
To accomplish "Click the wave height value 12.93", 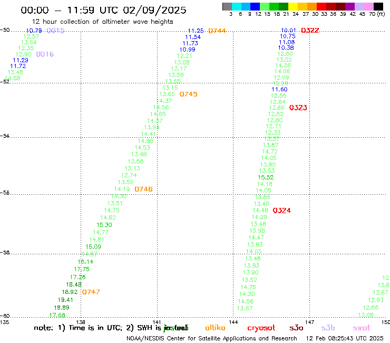I will (376, 300).
